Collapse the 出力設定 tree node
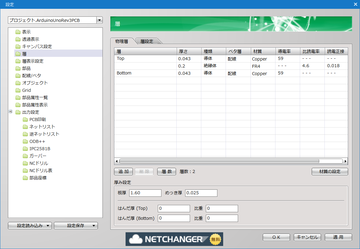This screenshot has height=249, width=360. 11,112
